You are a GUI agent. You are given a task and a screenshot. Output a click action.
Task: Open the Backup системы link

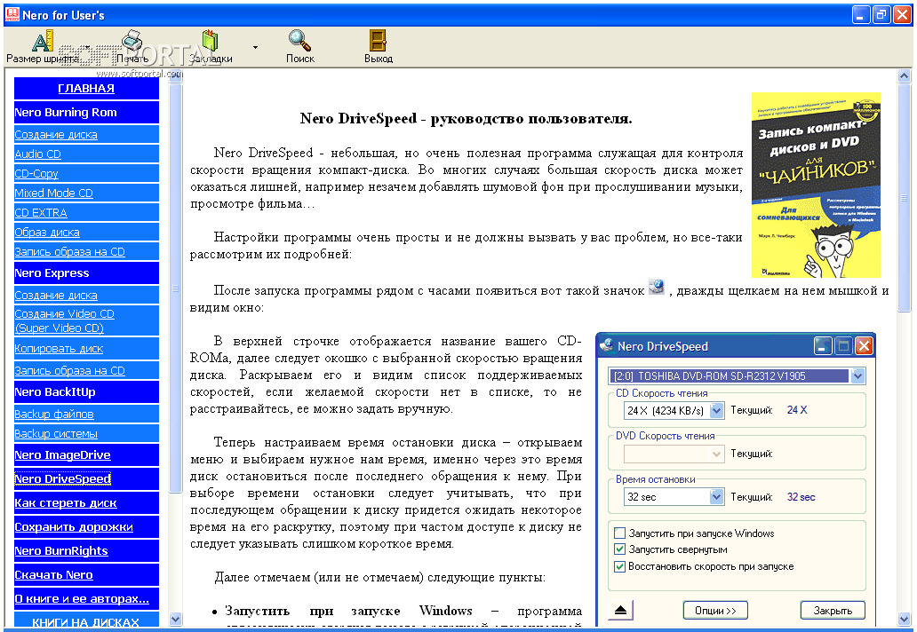[x=56, y=433]
